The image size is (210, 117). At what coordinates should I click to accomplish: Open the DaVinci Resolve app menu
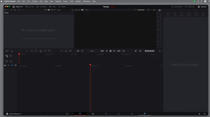point(10,1)
